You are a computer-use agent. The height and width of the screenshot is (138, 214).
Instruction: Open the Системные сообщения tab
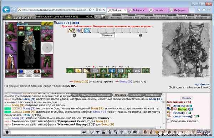click(96, 95)
